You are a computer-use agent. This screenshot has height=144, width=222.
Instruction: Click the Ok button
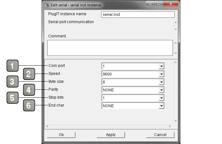point(61,135)
